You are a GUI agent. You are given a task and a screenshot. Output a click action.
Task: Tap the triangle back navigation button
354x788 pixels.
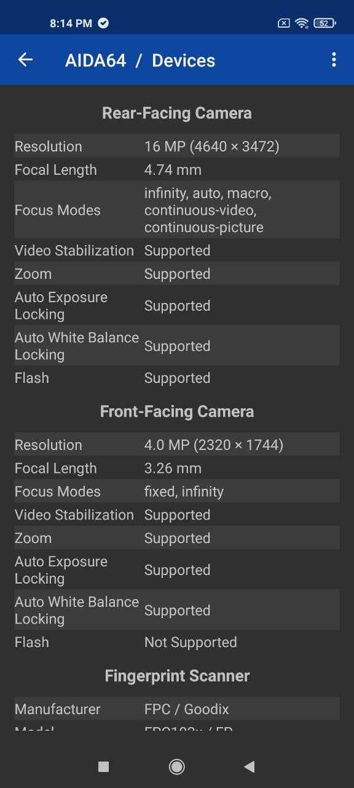coord(249,766)
